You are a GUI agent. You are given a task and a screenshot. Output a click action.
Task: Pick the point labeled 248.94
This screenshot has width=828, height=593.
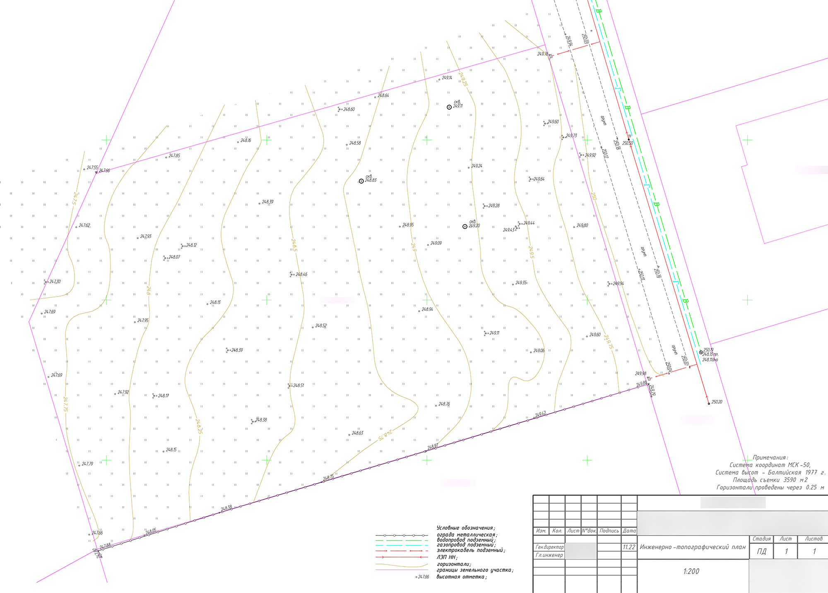[427, 309]
